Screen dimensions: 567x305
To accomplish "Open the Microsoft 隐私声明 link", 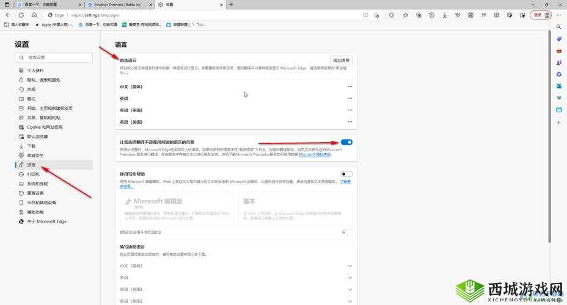I will (315, 154).
